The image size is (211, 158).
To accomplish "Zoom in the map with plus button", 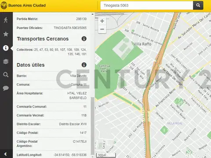I will point(102,21).
